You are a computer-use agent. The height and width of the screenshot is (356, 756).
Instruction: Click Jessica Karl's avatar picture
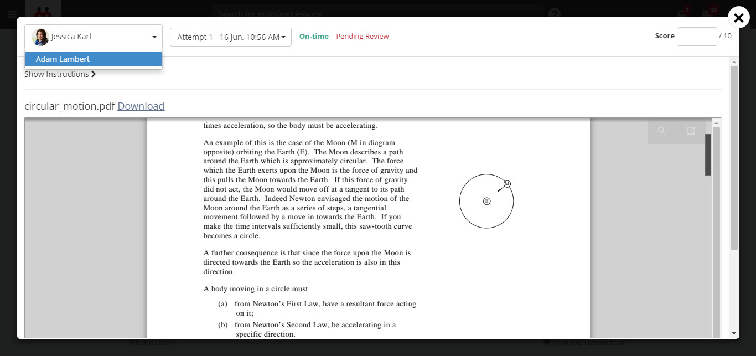[40, 37]
